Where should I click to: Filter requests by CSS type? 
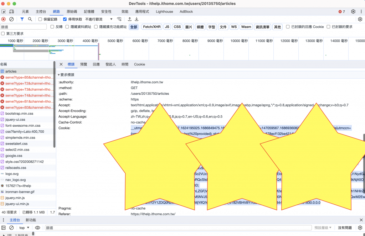(x=177, y=27)
